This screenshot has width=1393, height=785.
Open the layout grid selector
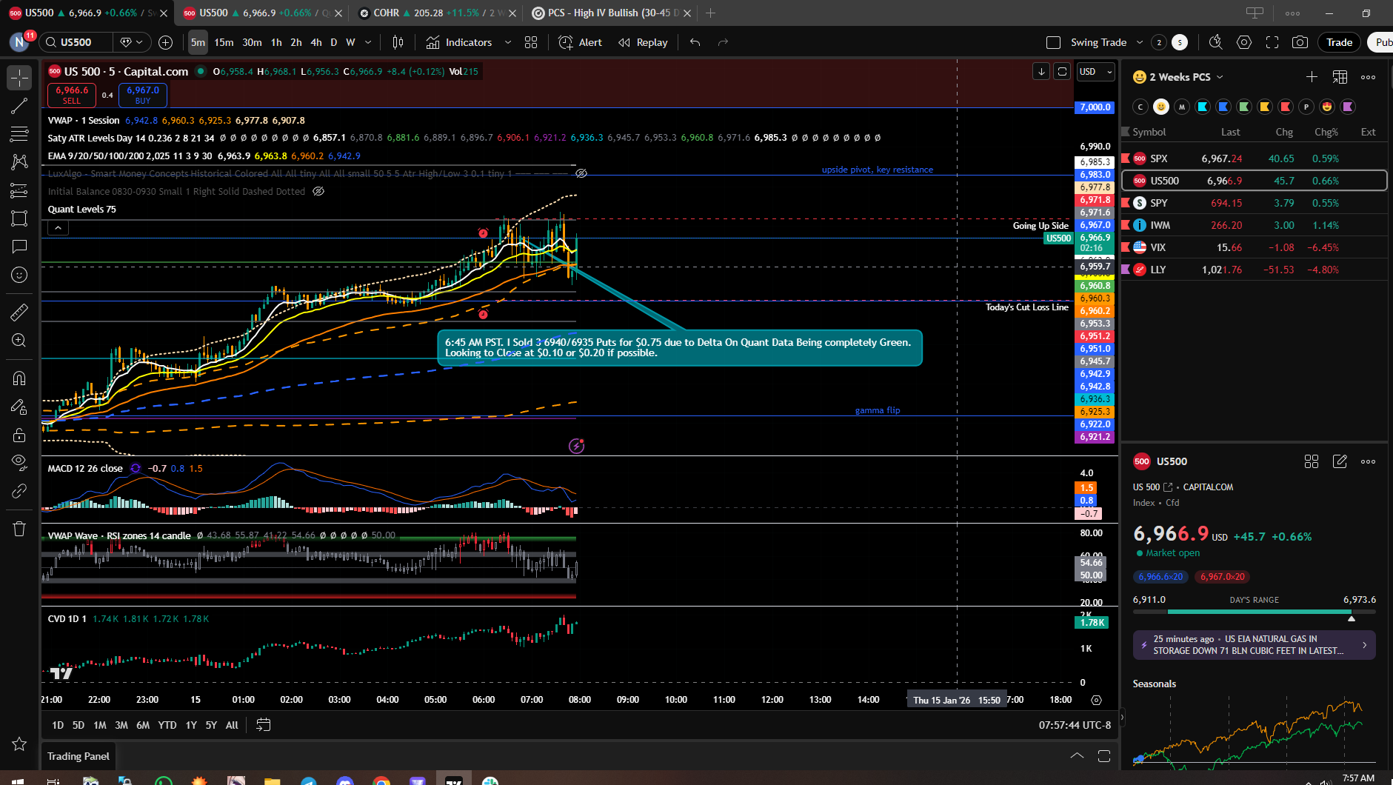(531, 42)
